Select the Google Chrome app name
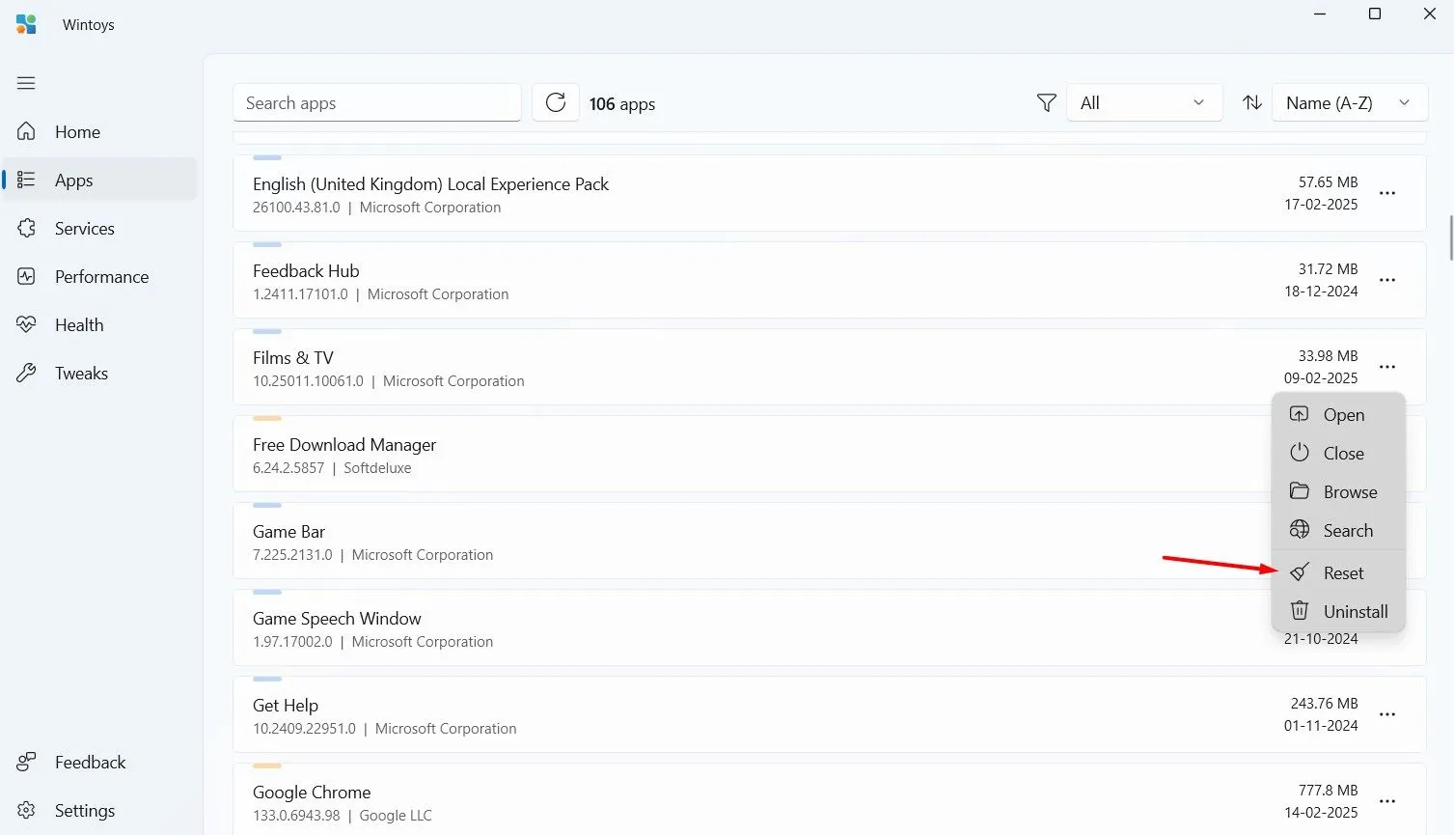Image resolution: width=1454 pixels, height=835 pixels. pos(312,793)
